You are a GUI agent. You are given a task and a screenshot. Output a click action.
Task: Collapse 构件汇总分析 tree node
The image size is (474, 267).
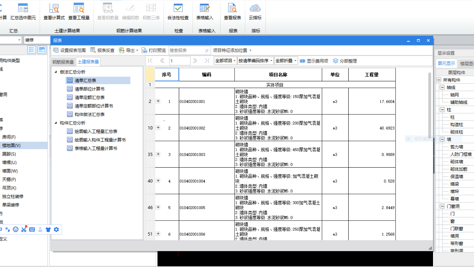click(56, 123)
